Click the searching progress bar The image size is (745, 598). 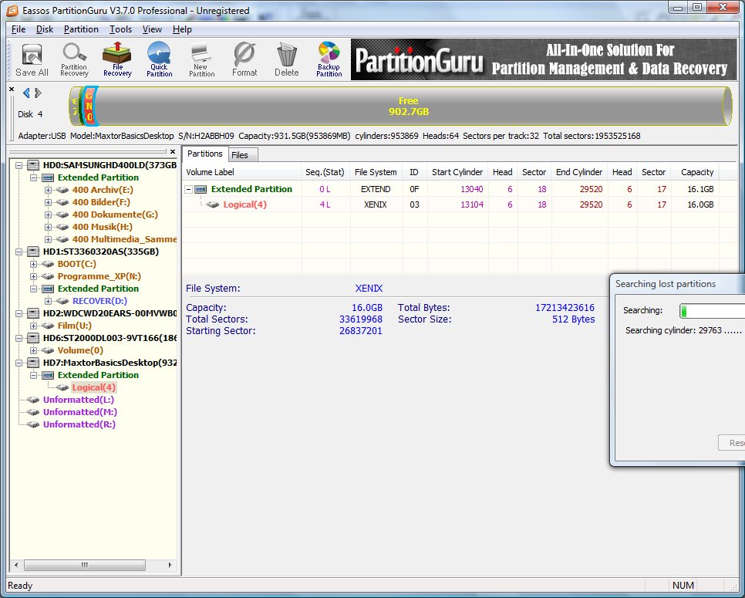[712, 311]
